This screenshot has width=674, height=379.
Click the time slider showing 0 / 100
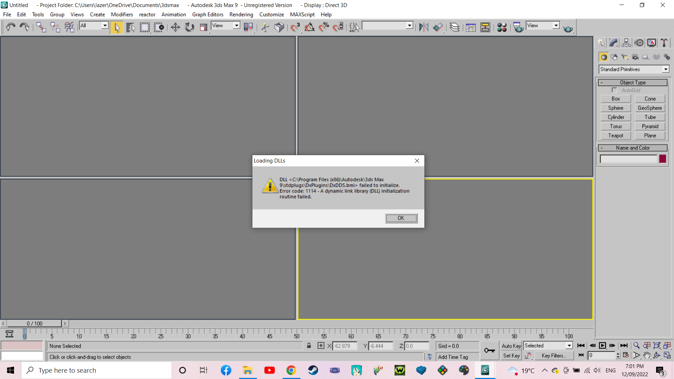34,324
